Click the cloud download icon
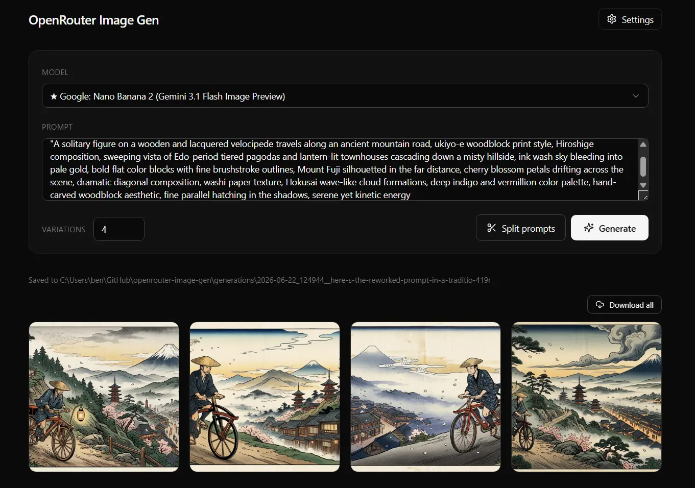This screenshot has width=695, height=488. pyautogui.click(x=600, y=305)
